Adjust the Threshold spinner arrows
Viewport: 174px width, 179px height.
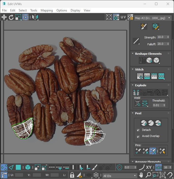coord(164,105)
